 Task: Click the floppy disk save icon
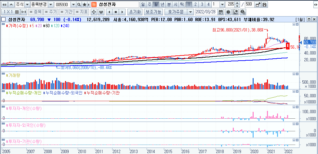tap(264, 5)
